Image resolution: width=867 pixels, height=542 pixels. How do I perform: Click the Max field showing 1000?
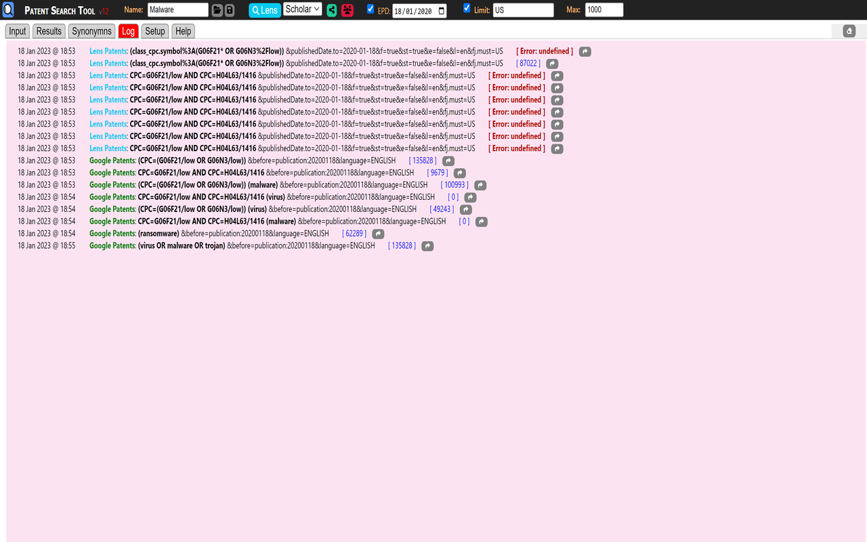[604, 10]
